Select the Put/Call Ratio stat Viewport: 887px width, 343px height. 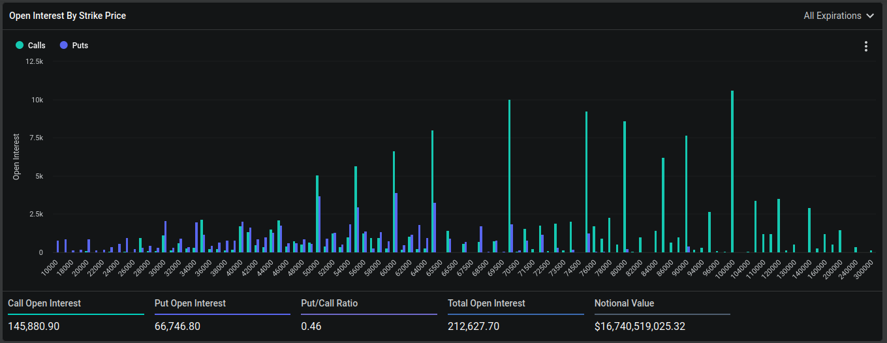pos(329,303)
